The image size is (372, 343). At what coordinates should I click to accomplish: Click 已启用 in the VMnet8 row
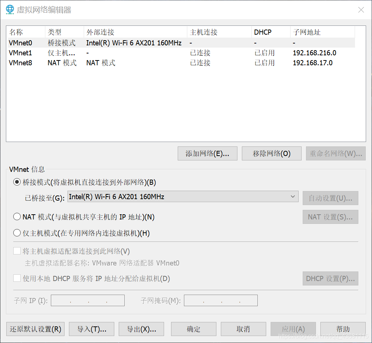[x=264, y=63]
